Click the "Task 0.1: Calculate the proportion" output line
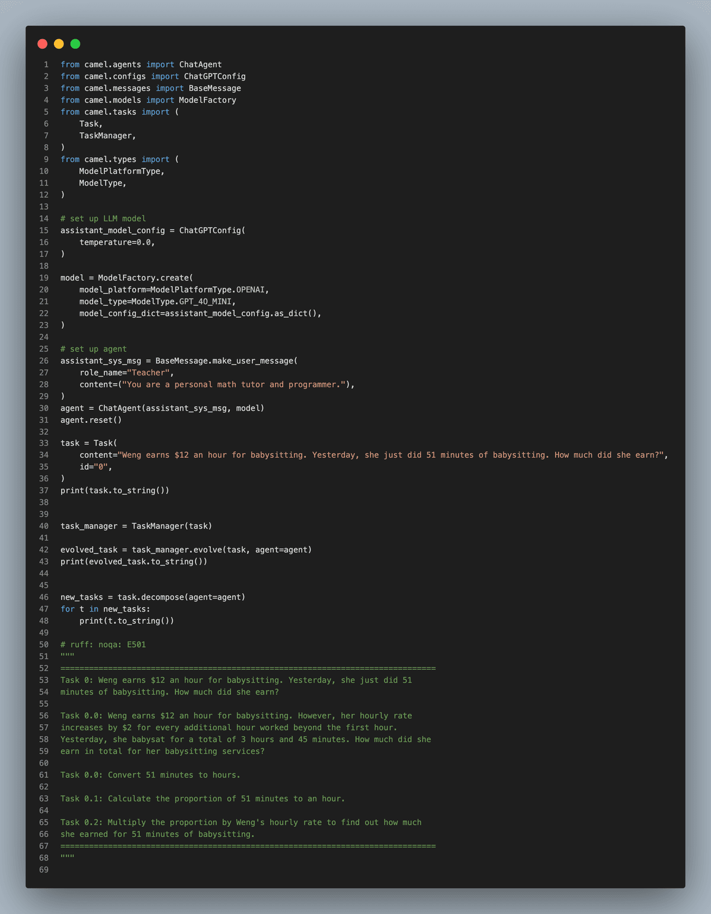711x914 pixels. point(203,799)
